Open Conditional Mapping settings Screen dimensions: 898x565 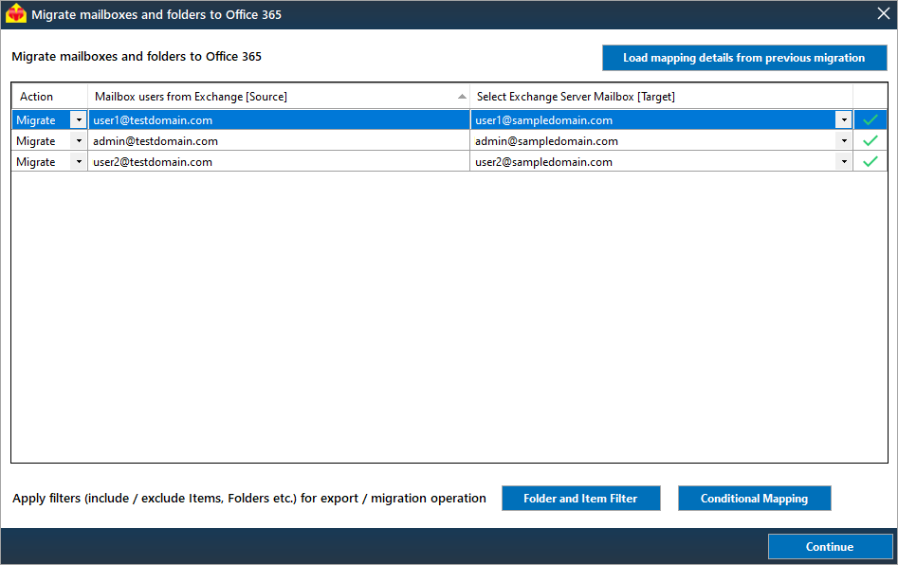pos(754,499)
